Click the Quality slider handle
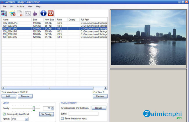This screenshot has height=122, width=189. 34,108
